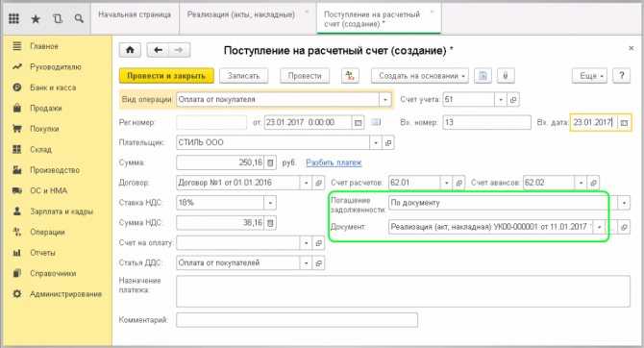Expand Статья ДДС dropdown
The height and width of the screenshot is (348, 644).
(x=306, y=263)
